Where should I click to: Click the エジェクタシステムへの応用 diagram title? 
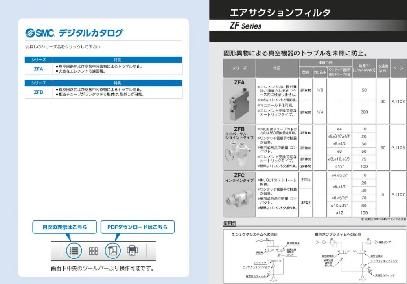point(254,234)
